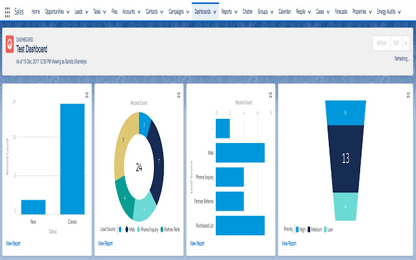Screen dimensions: 416x260
Task: Click the High priority legend swatch
Action: tap(297, 229)
